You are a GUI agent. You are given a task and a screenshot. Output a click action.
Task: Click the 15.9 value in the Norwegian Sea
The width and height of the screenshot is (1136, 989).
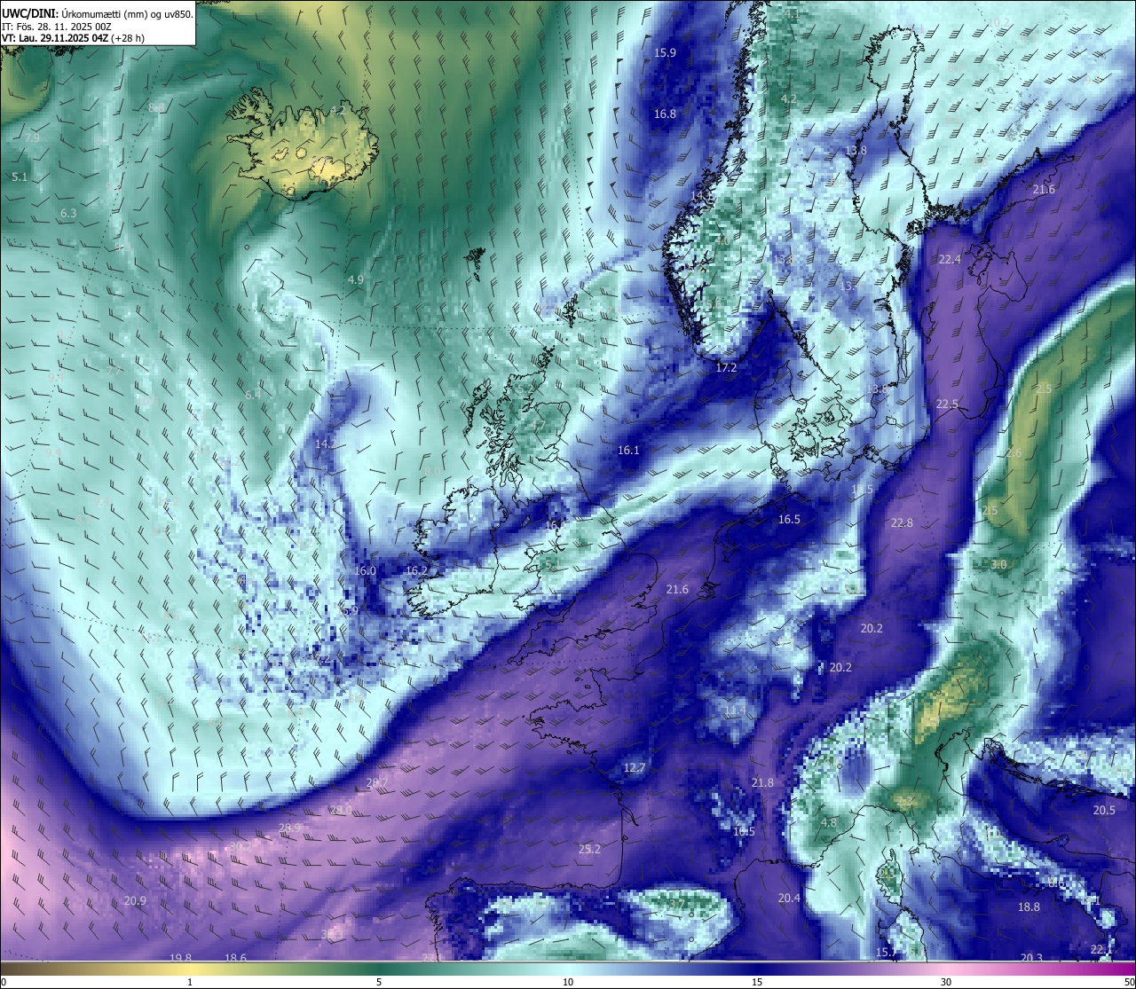[665, 52]
